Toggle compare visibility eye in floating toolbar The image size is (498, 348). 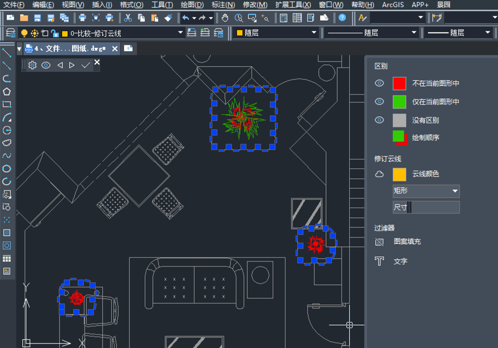click(46, 65)
